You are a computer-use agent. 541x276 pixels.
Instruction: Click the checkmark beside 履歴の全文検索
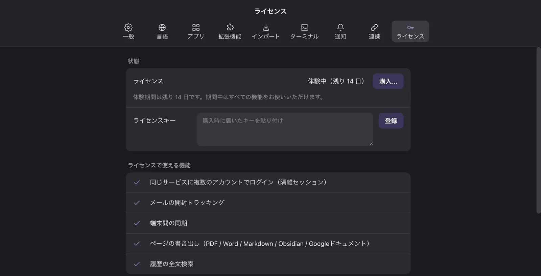click(137, 264)
